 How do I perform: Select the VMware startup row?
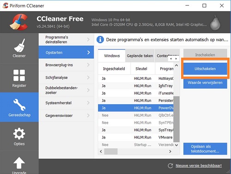point(136,138)
